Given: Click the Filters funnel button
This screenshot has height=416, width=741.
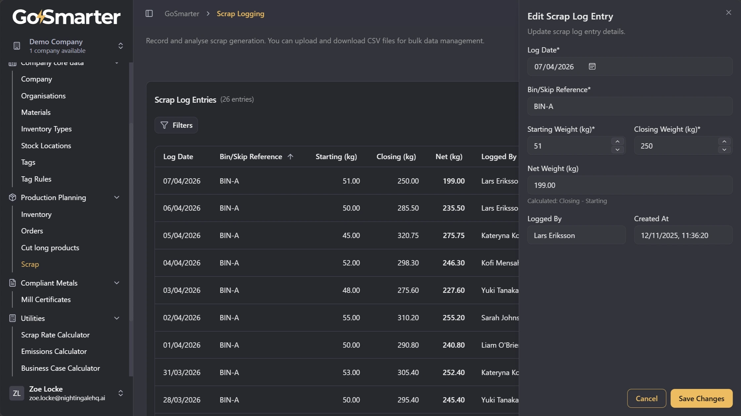Looking at the screenshot, I should pyautogui.click(x=176, y=125).
